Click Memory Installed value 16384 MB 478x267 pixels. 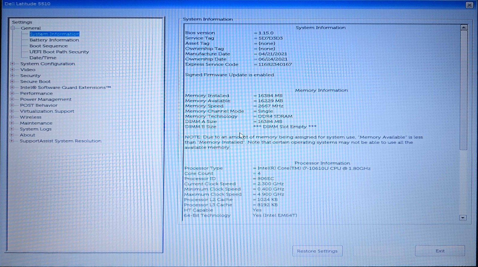270,96
